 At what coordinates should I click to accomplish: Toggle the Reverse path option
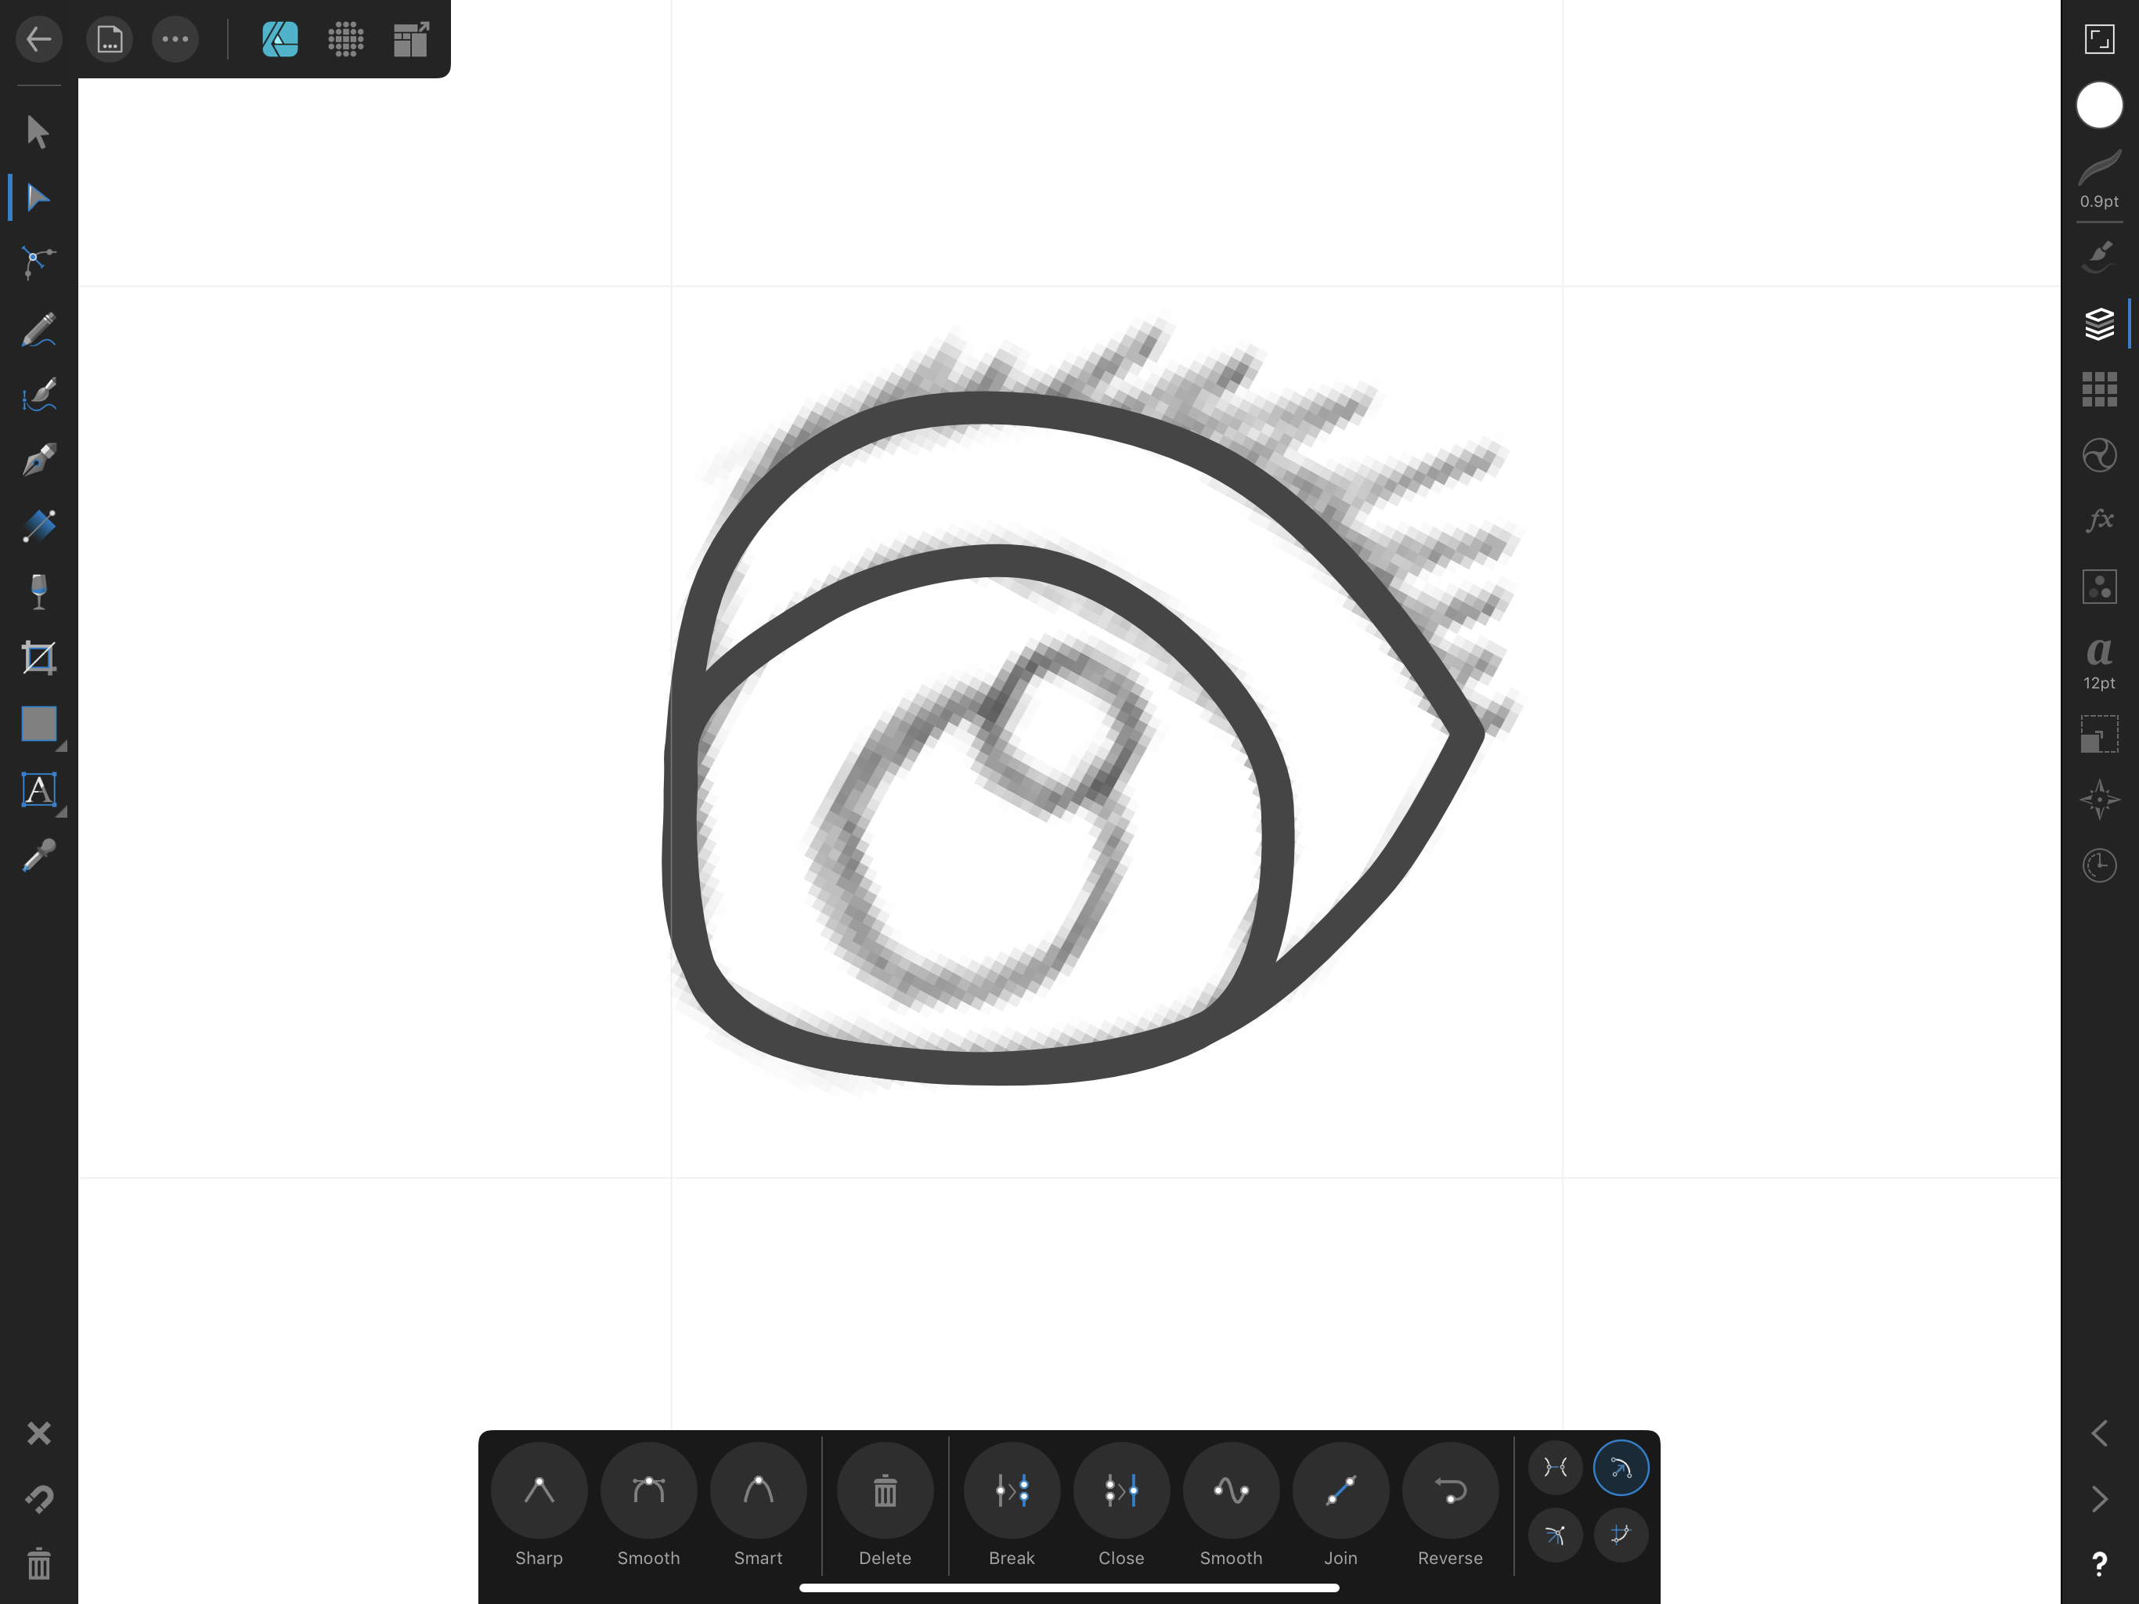[1448, 1490]
